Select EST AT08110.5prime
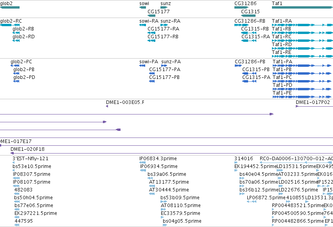Image resolution: width=333 pixels, height=227 pixels. tap(163, 210)
